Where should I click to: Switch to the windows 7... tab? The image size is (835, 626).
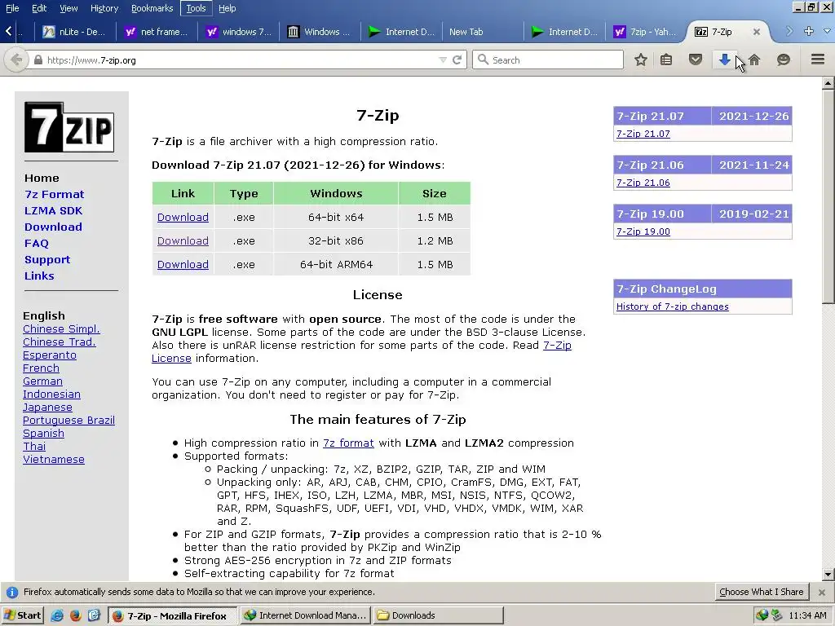coord(239,32)
